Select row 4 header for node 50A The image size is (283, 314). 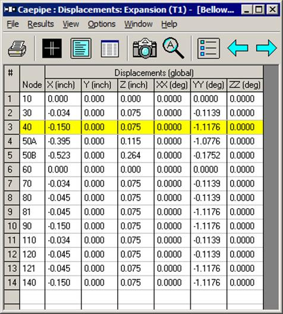tap(12, 142)
